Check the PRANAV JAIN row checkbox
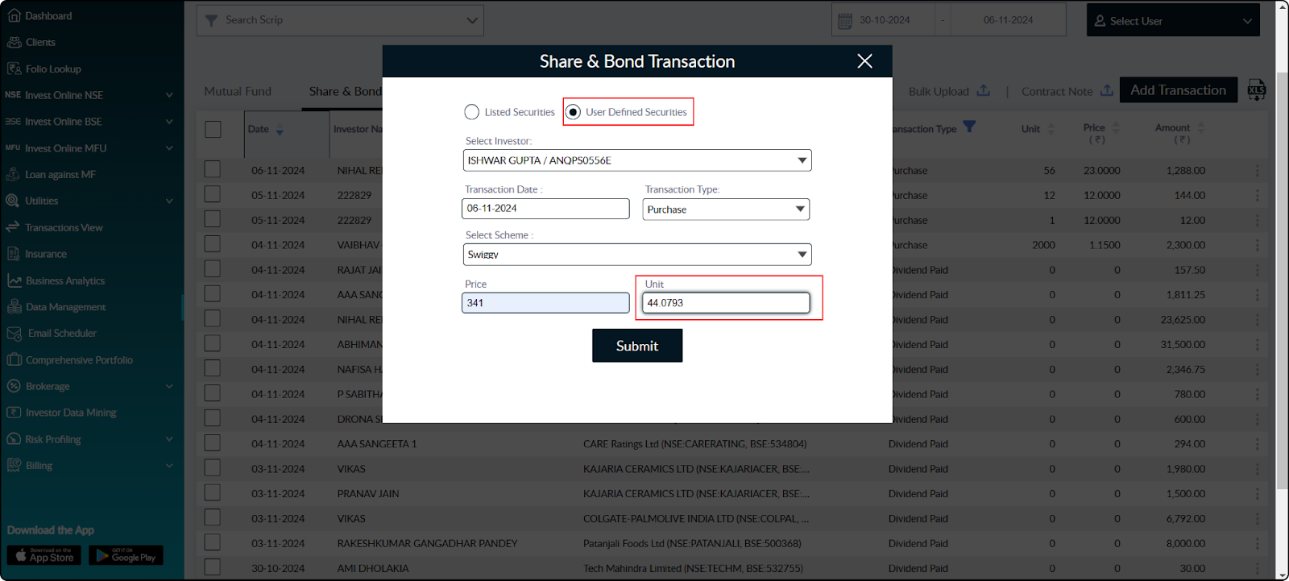 213,492
